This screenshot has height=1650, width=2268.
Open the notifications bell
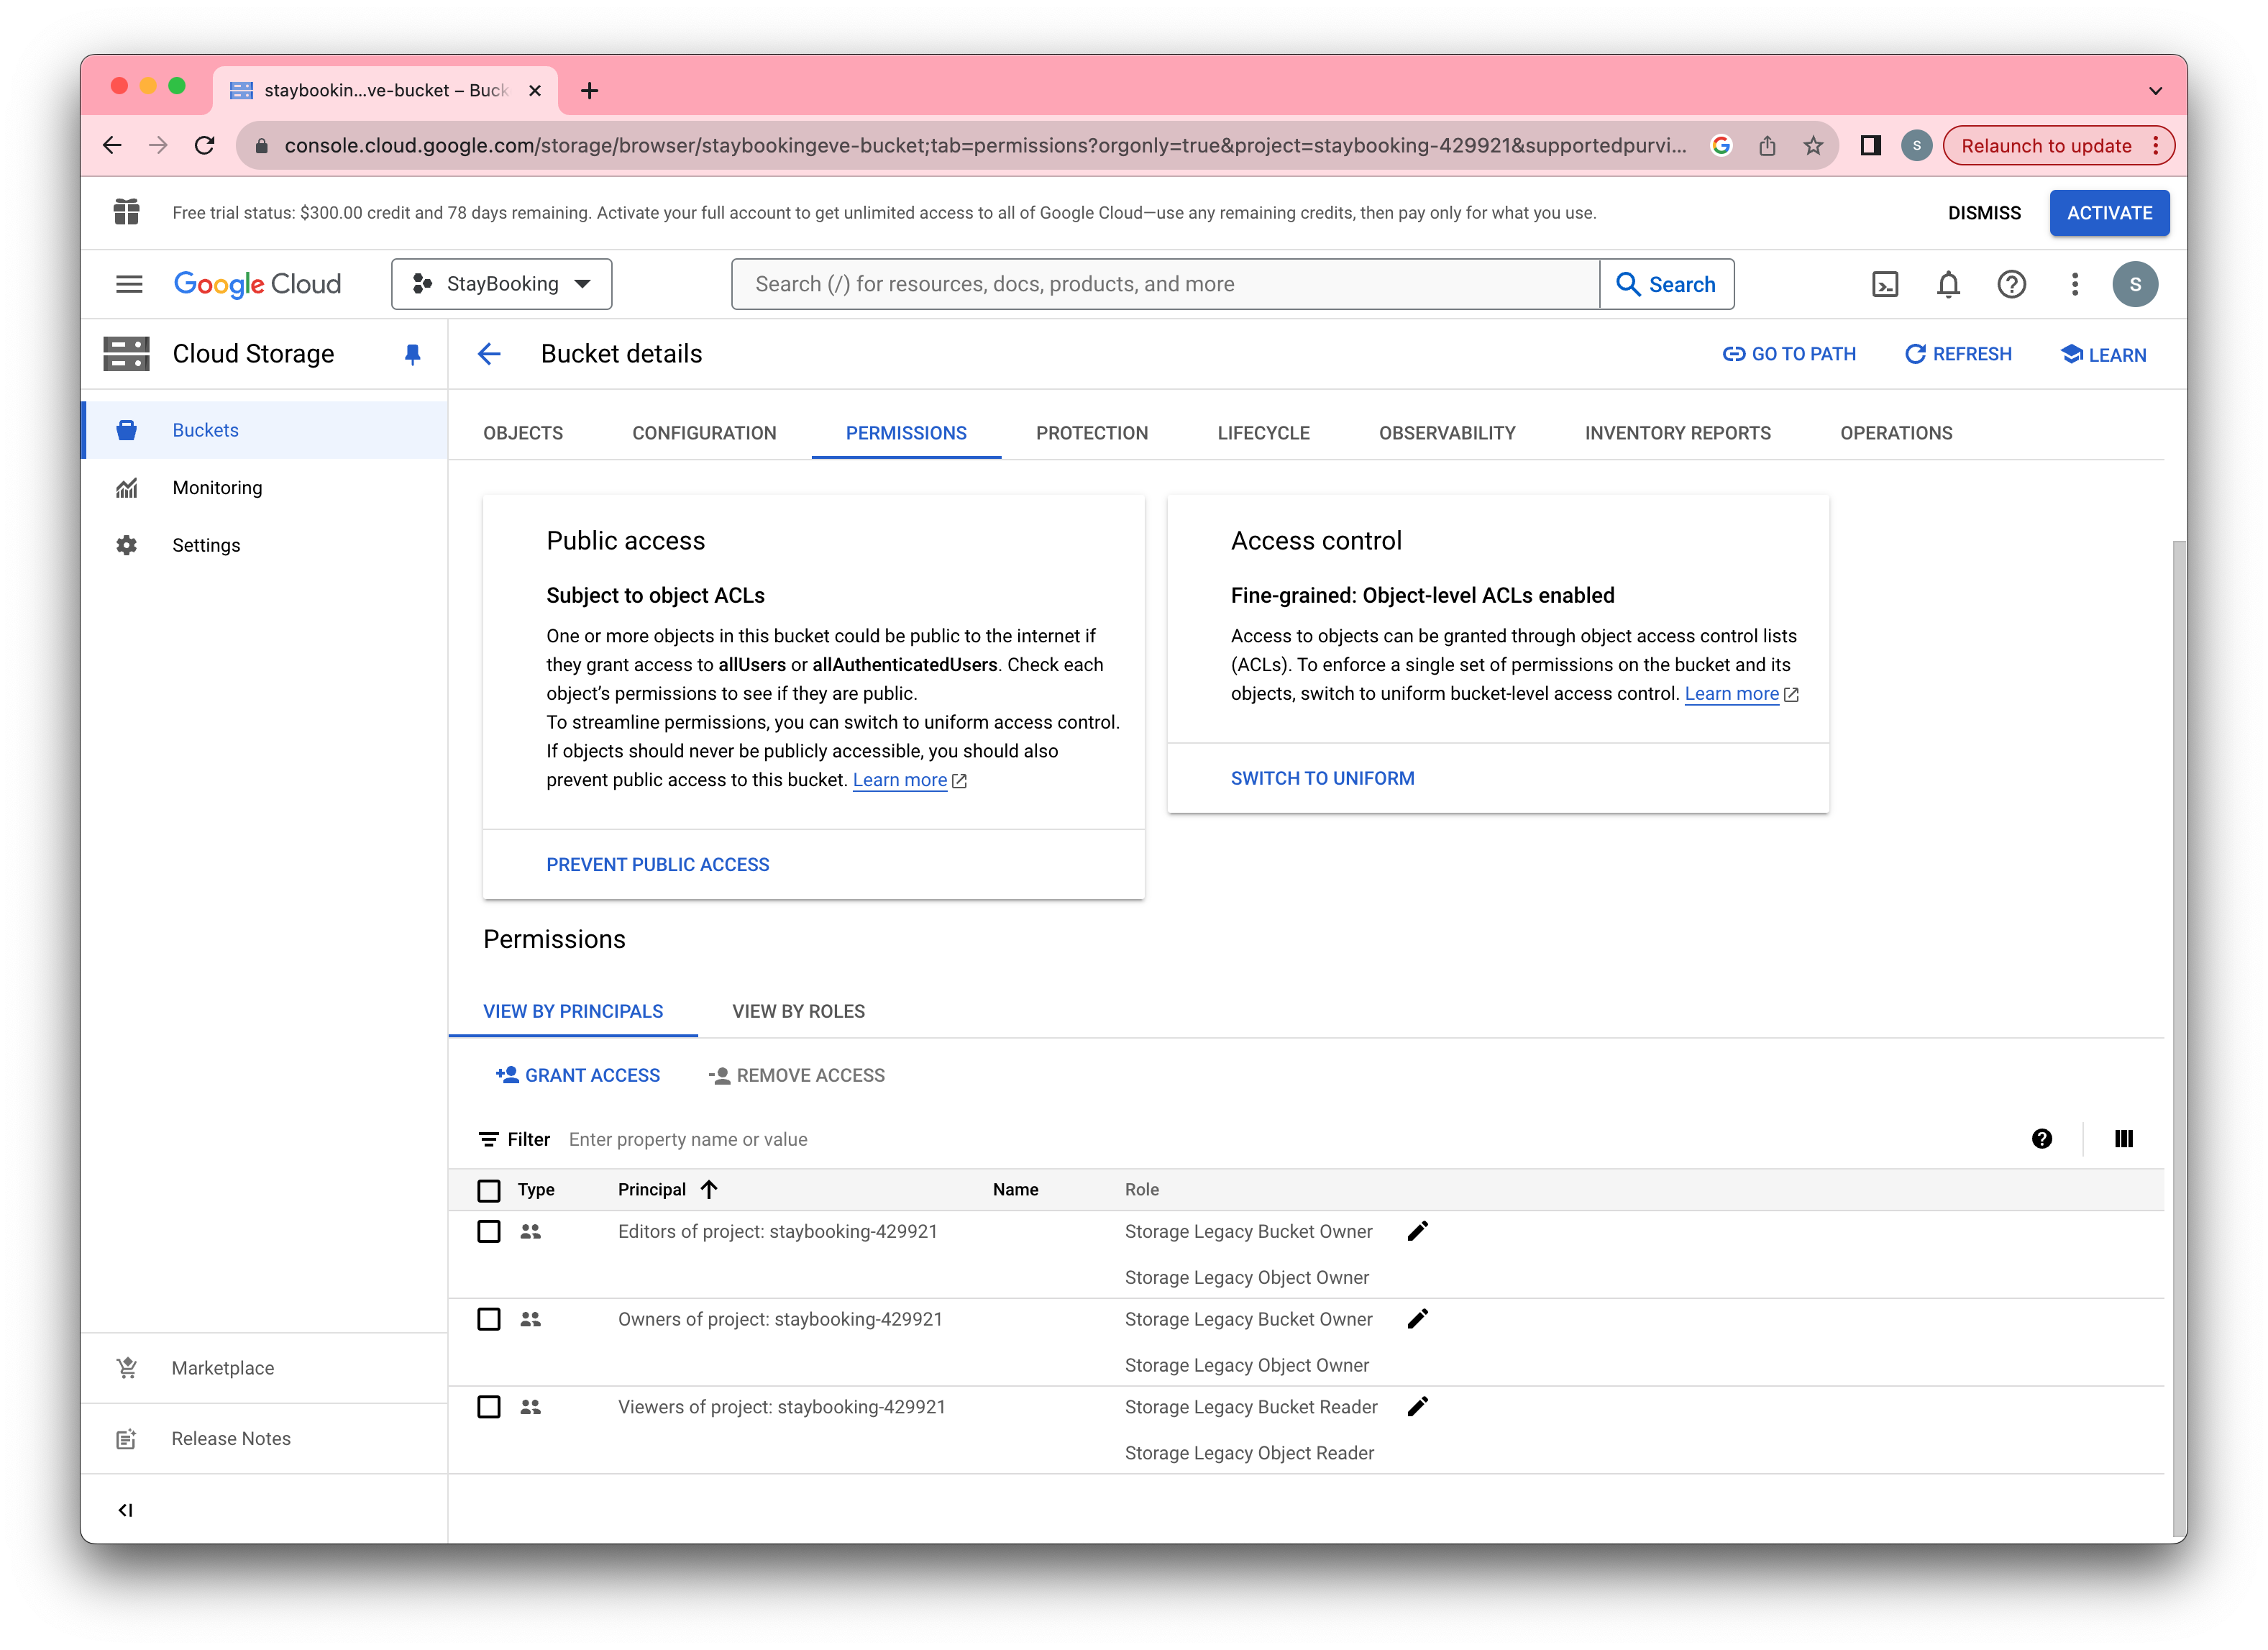coord(1948,285)
